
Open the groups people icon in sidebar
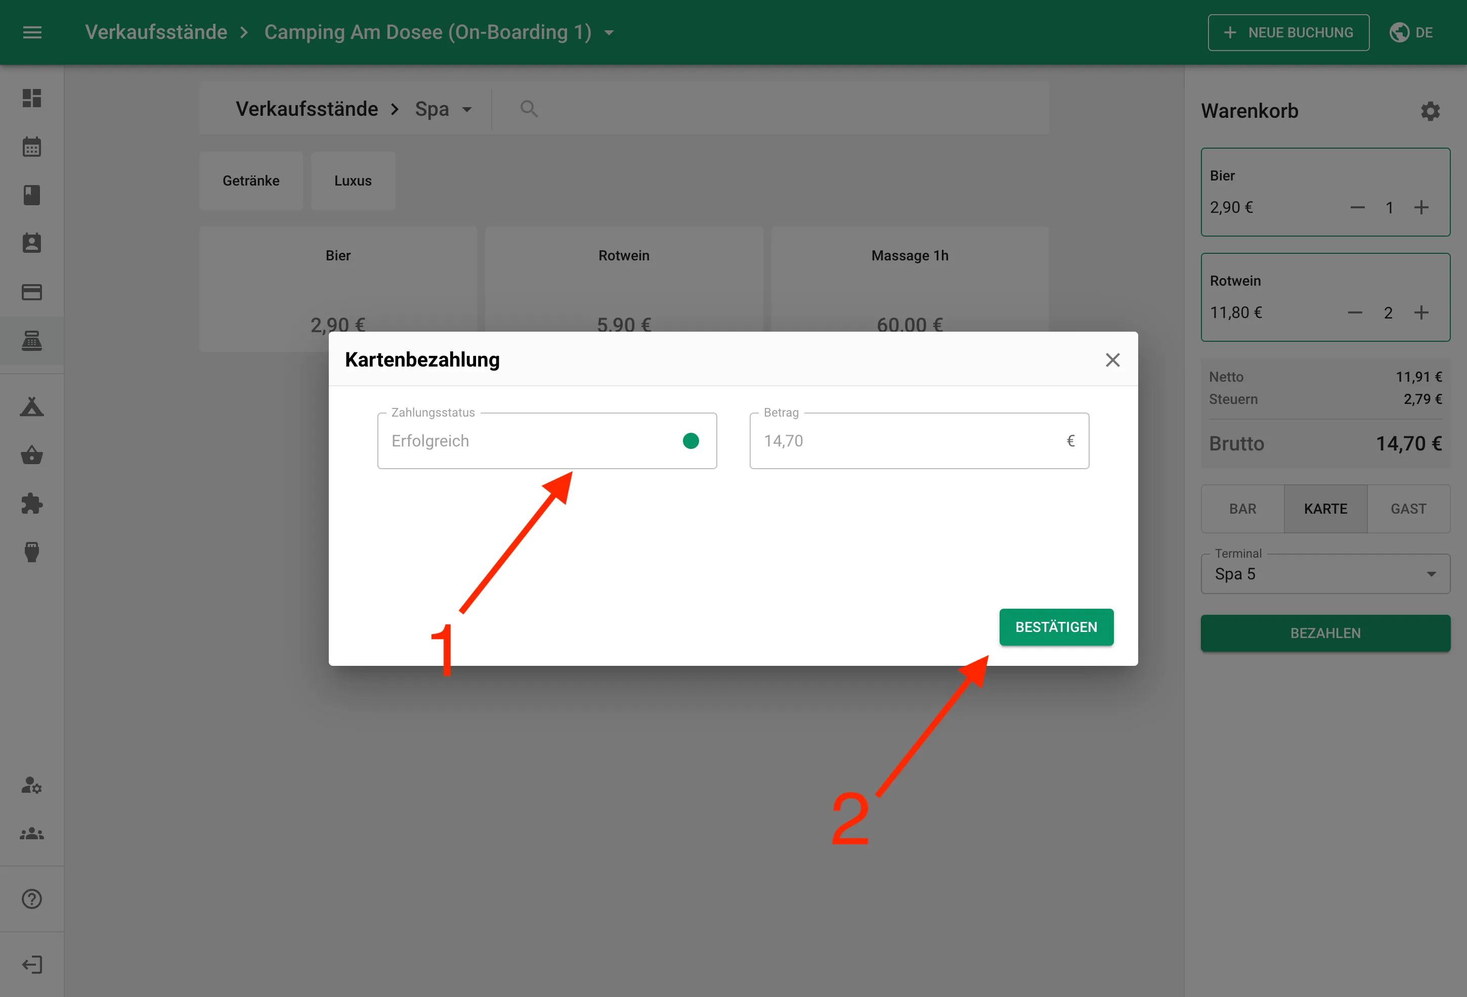pyautogui.click(x=31, y=834)
